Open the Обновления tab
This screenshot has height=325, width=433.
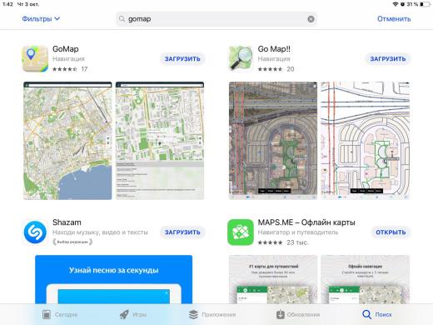[298, 314]
